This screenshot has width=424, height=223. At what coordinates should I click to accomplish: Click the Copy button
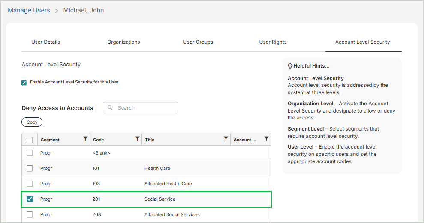click(32, 122)
